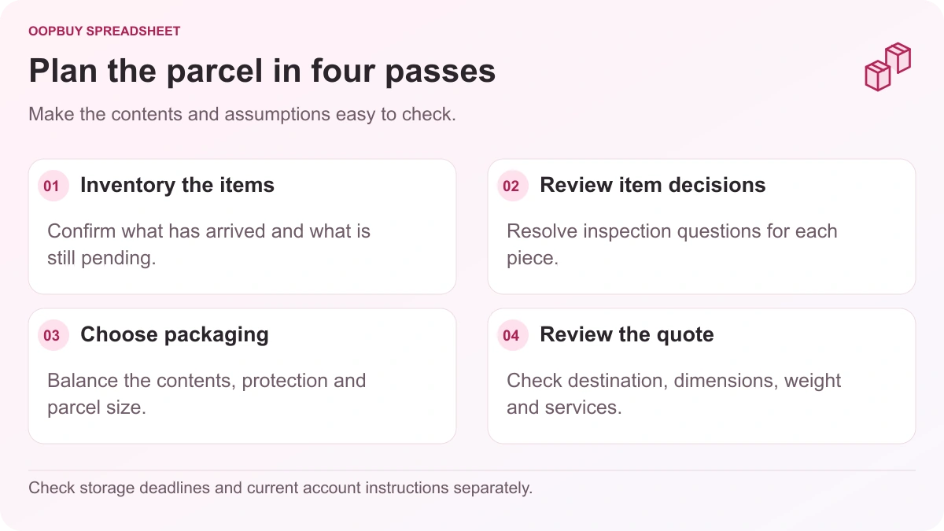Click the Resolve inspection questions description
The width and height of the screenshot is (944, 531).
click(x=672, y=245)
